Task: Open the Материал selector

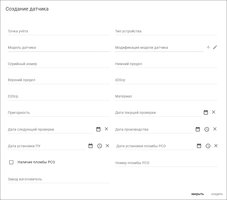Action: (166, 96)
